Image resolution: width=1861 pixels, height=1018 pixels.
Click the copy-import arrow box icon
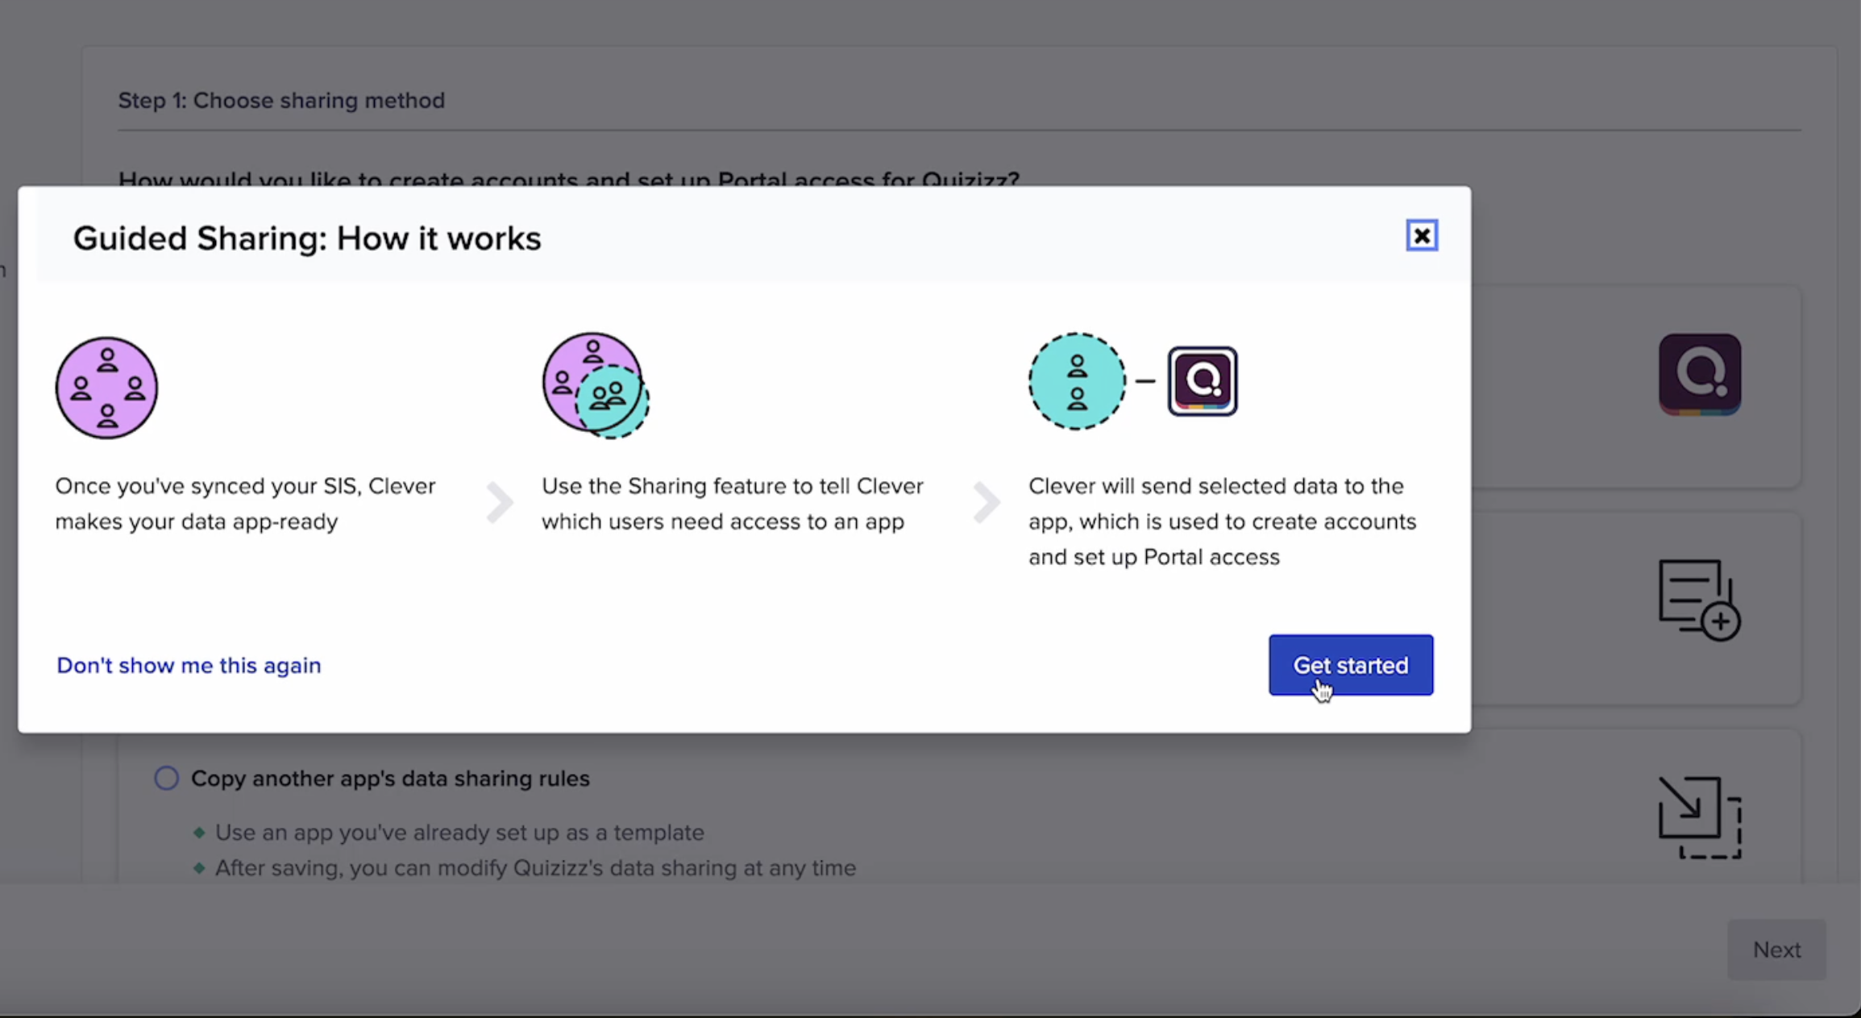click(1699, 817)
